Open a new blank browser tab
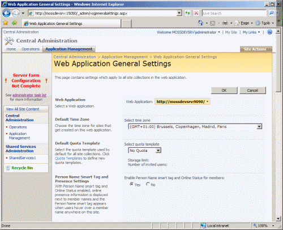The image size is (283, 230). pyautogui.click(x=126, y=24)
